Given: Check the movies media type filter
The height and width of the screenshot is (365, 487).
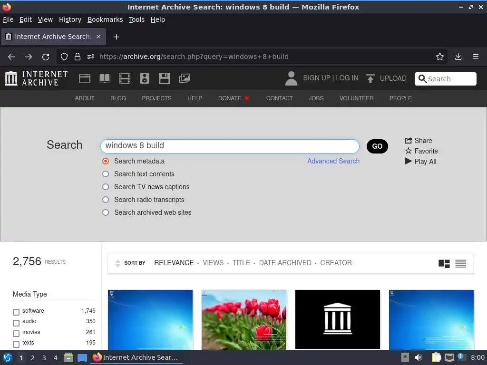Looking at the screenshot, I should (x=16, y=333).
